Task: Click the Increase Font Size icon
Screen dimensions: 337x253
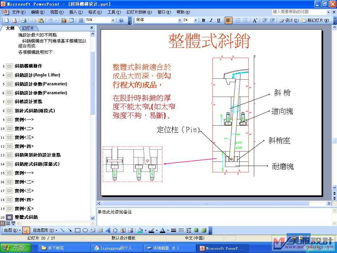Action: click(255, 20)
